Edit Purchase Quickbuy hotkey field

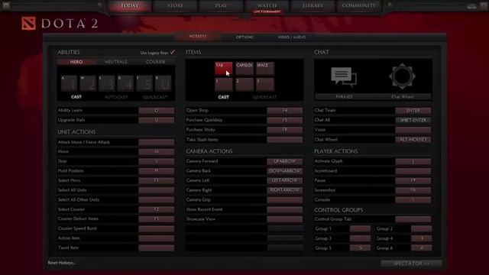point(285,120)
